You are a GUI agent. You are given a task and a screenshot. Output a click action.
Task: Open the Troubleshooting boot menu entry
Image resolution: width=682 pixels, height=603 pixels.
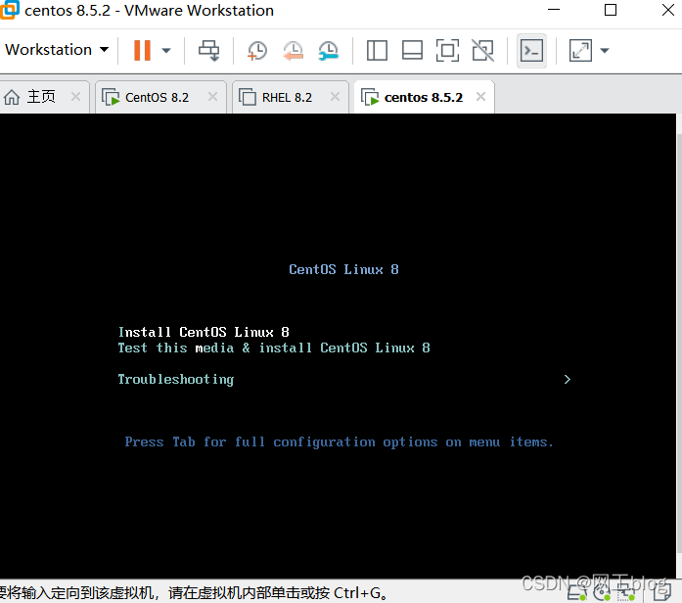176,380
